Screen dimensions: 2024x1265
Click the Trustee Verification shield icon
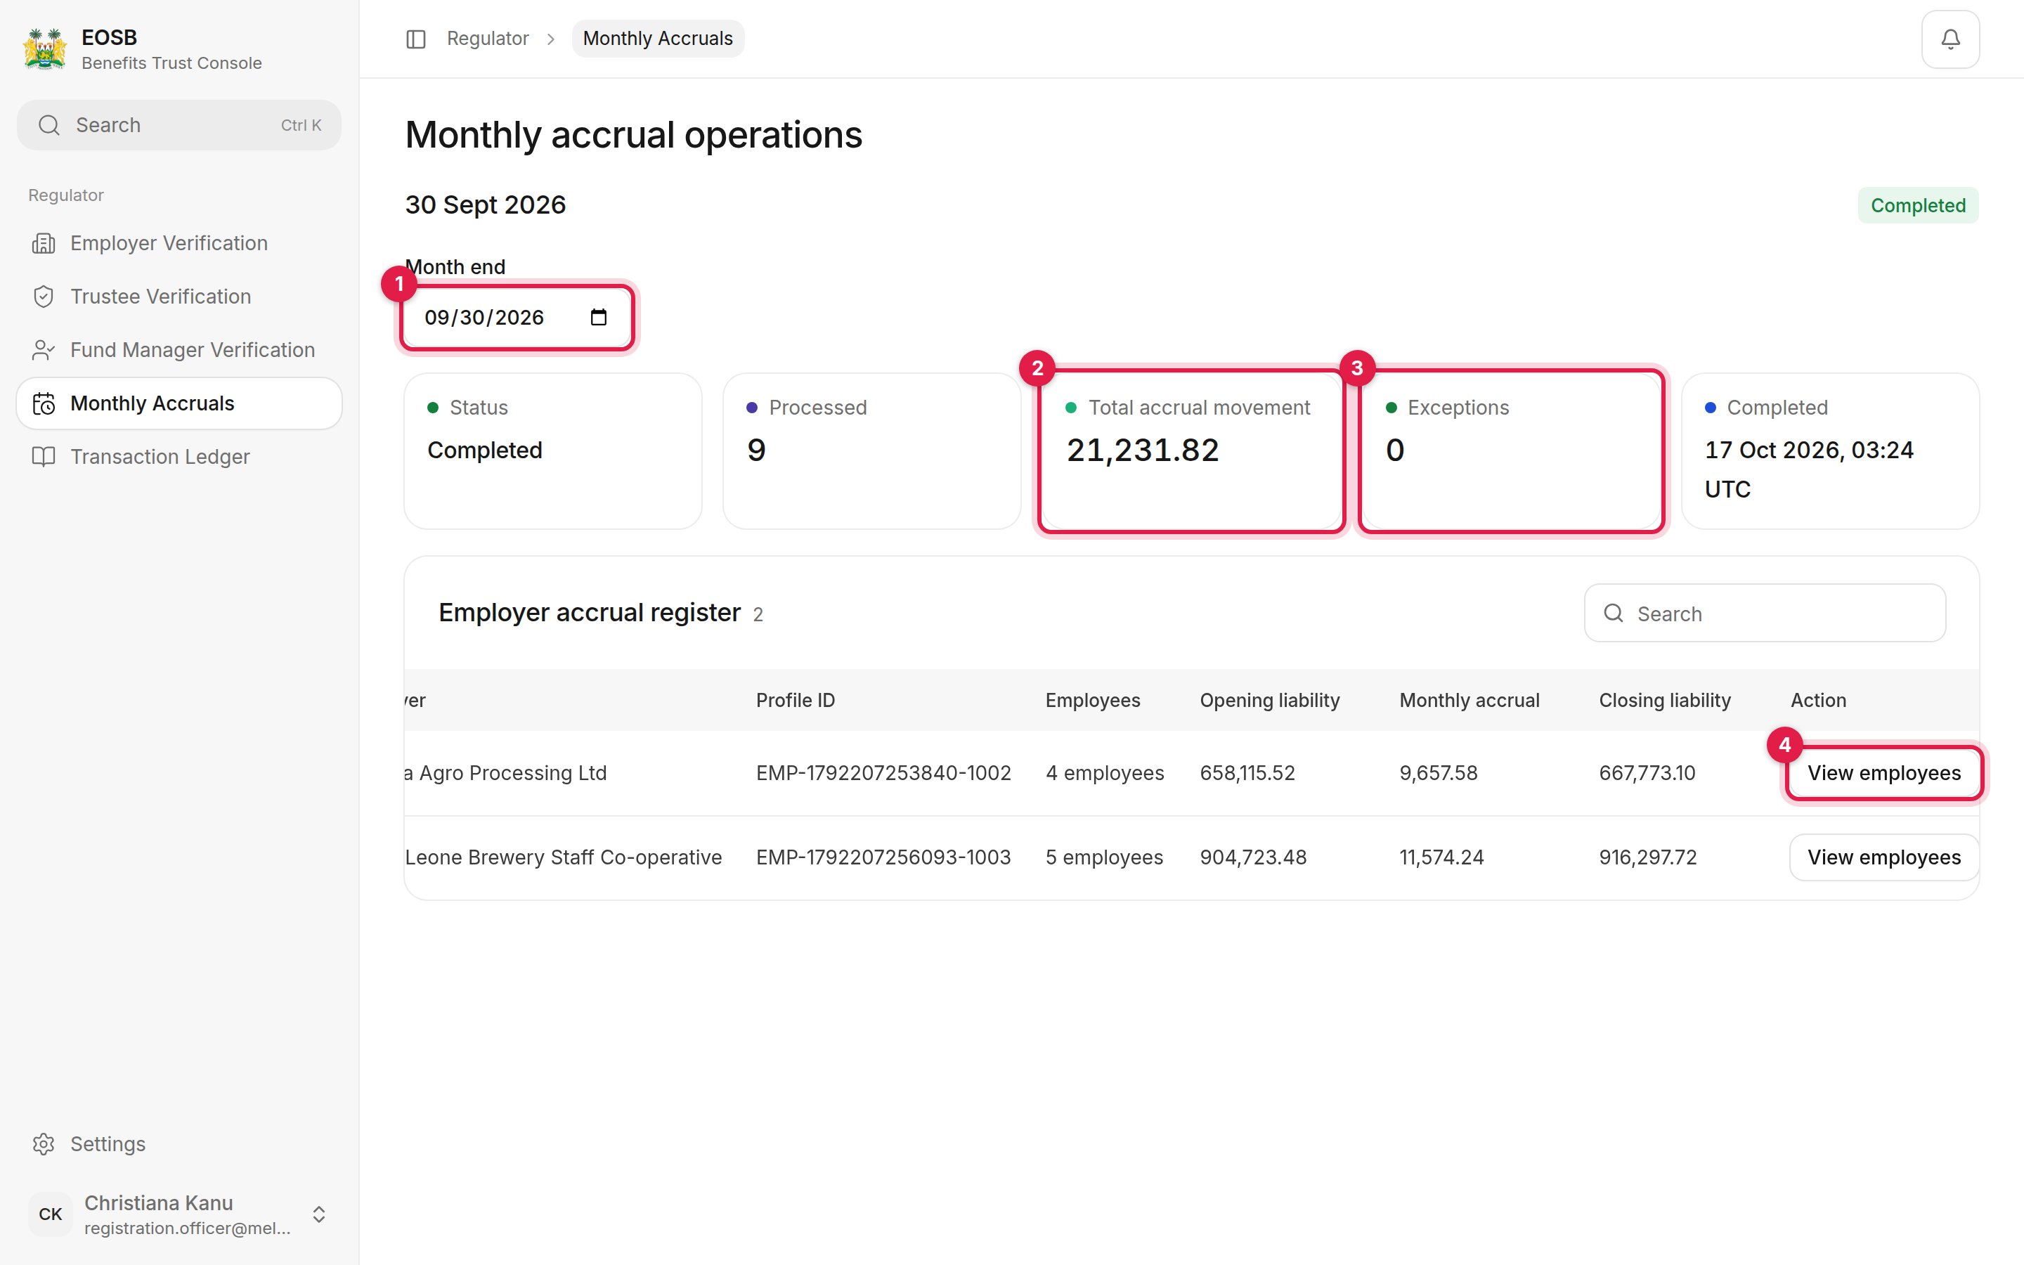pos(44,297)
